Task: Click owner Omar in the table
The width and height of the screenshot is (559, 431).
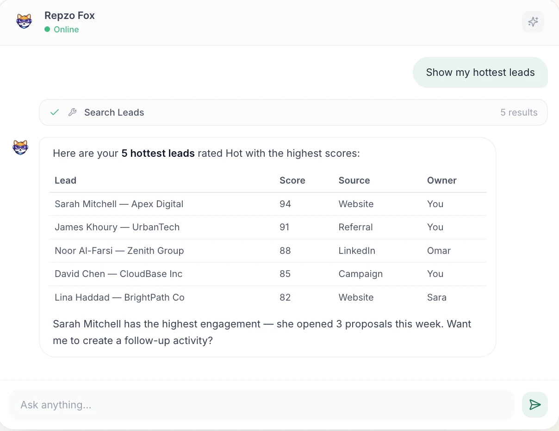Action: pyautogui.click(x=439, y=251)
